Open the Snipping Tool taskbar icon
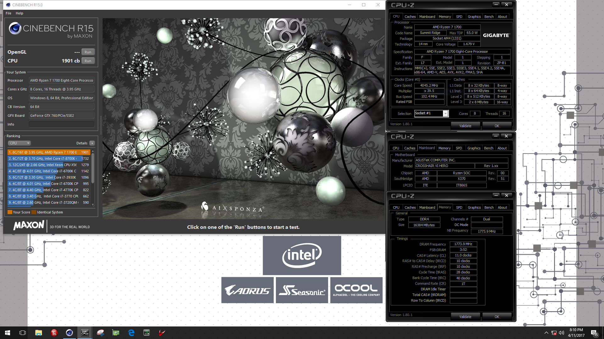 coord(100,333)
